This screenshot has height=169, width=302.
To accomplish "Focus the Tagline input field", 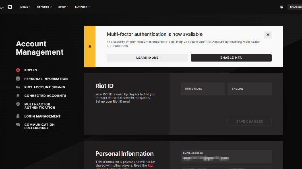I will pyautogui.click(x=250, y=89).
